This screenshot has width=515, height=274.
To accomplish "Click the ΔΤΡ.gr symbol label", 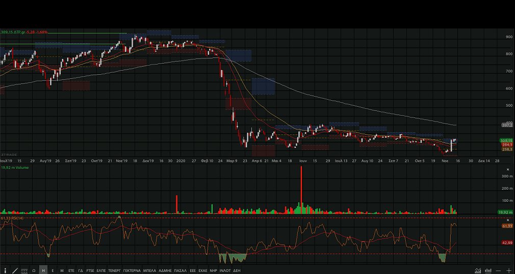I will 21,32.
